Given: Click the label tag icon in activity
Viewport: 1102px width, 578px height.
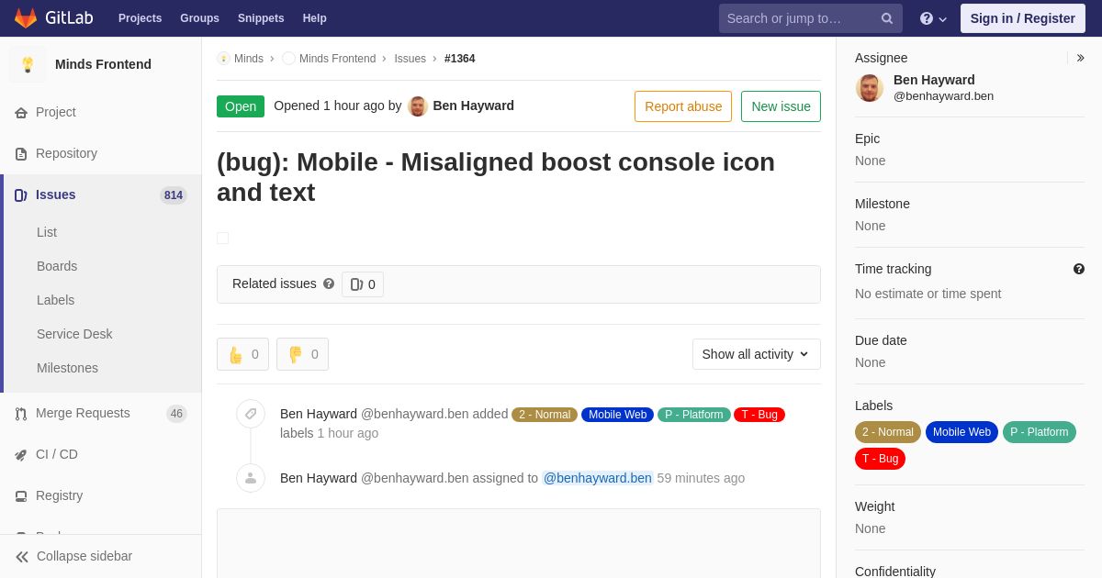Looking at the screenshot, I should pyautogui.click(x=251, y=414).
